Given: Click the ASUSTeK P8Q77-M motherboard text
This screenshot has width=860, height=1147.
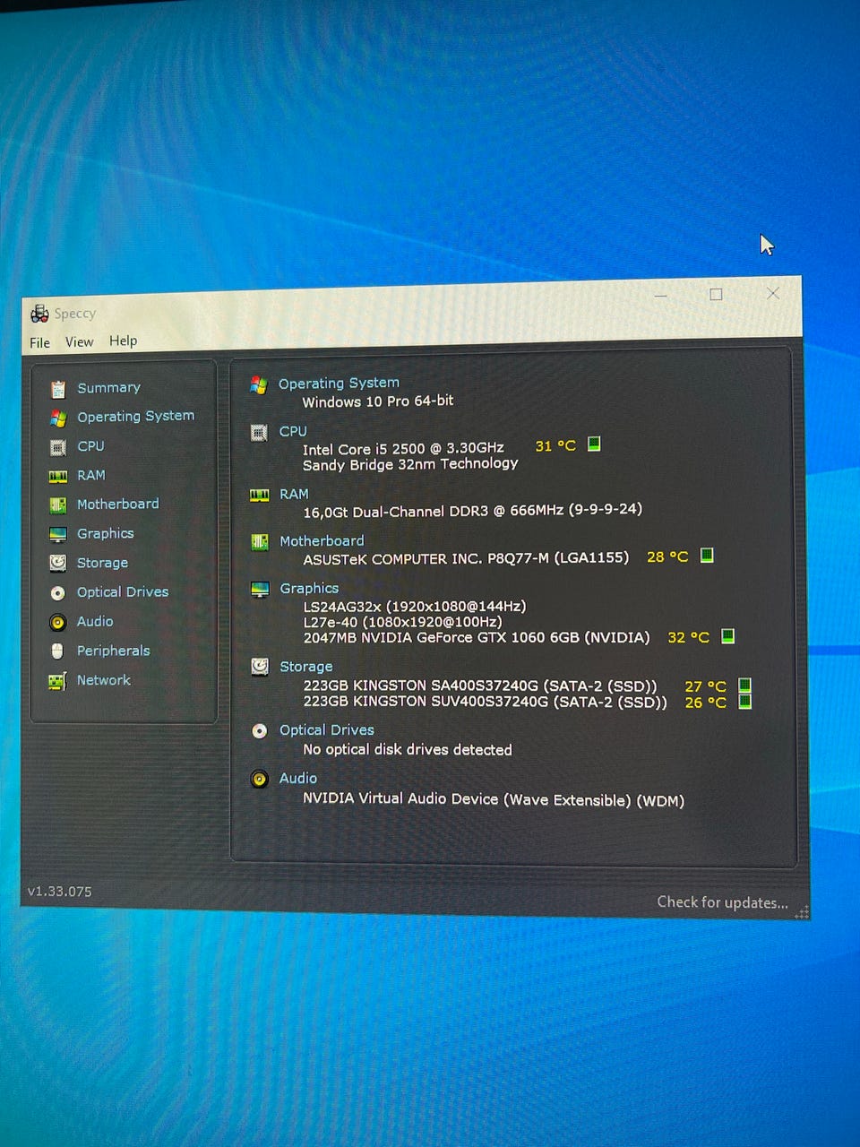Looking at the screenshot, I should 466,558.
